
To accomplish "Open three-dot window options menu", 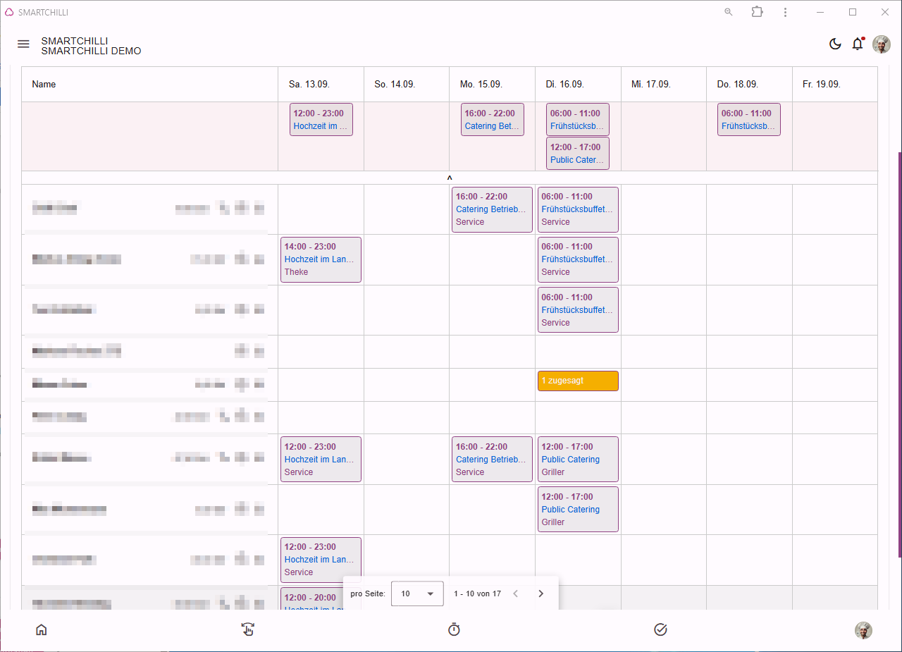I will point(785,12).
